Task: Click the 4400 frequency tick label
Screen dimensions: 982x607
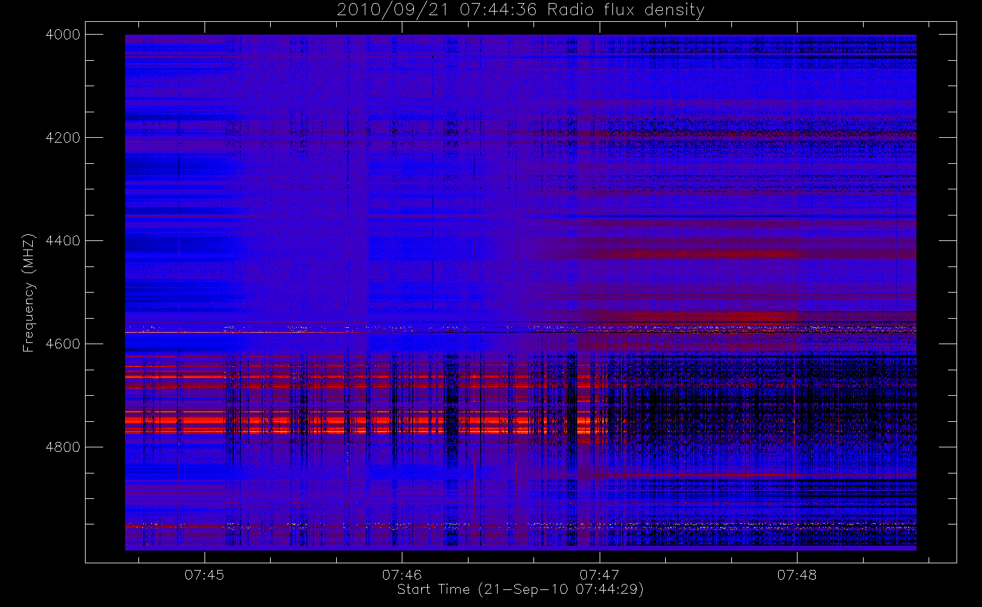Action: (x=63, y=241)
